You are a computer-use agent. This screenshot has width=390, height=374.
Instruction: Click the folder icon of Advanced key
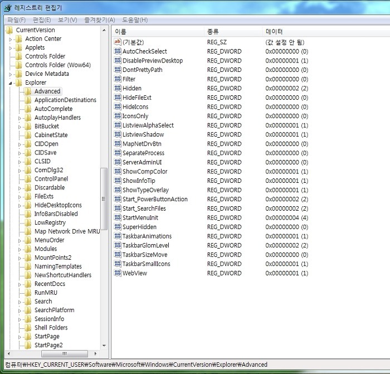point(28,91)
